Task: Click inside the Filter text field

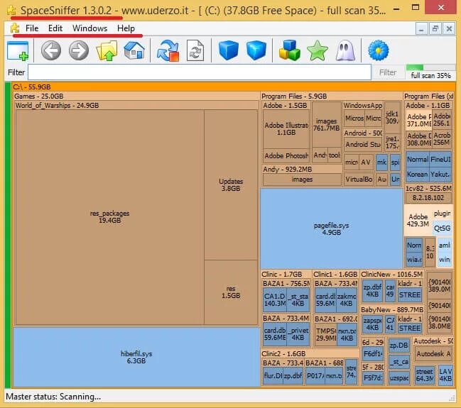Action: 200,72
